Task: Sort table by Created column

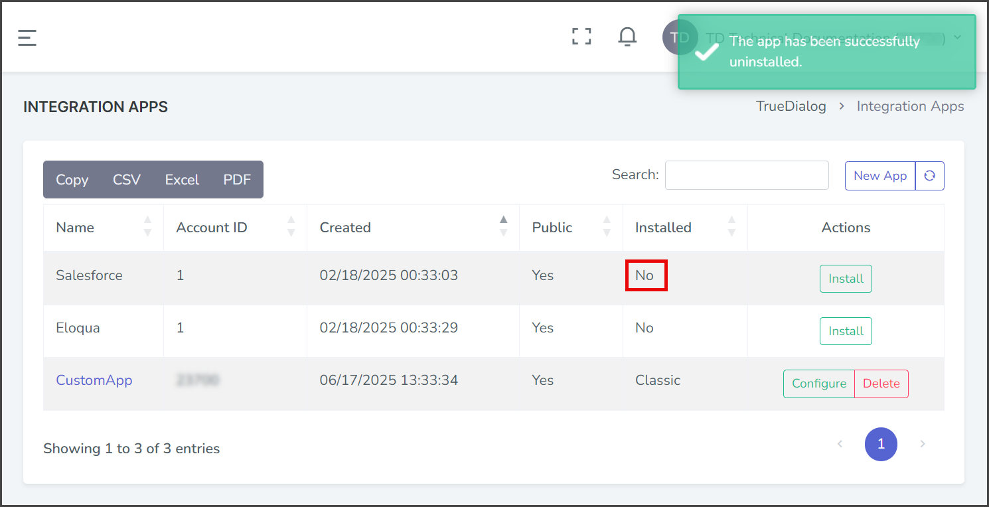Action: tap(413, 228)
